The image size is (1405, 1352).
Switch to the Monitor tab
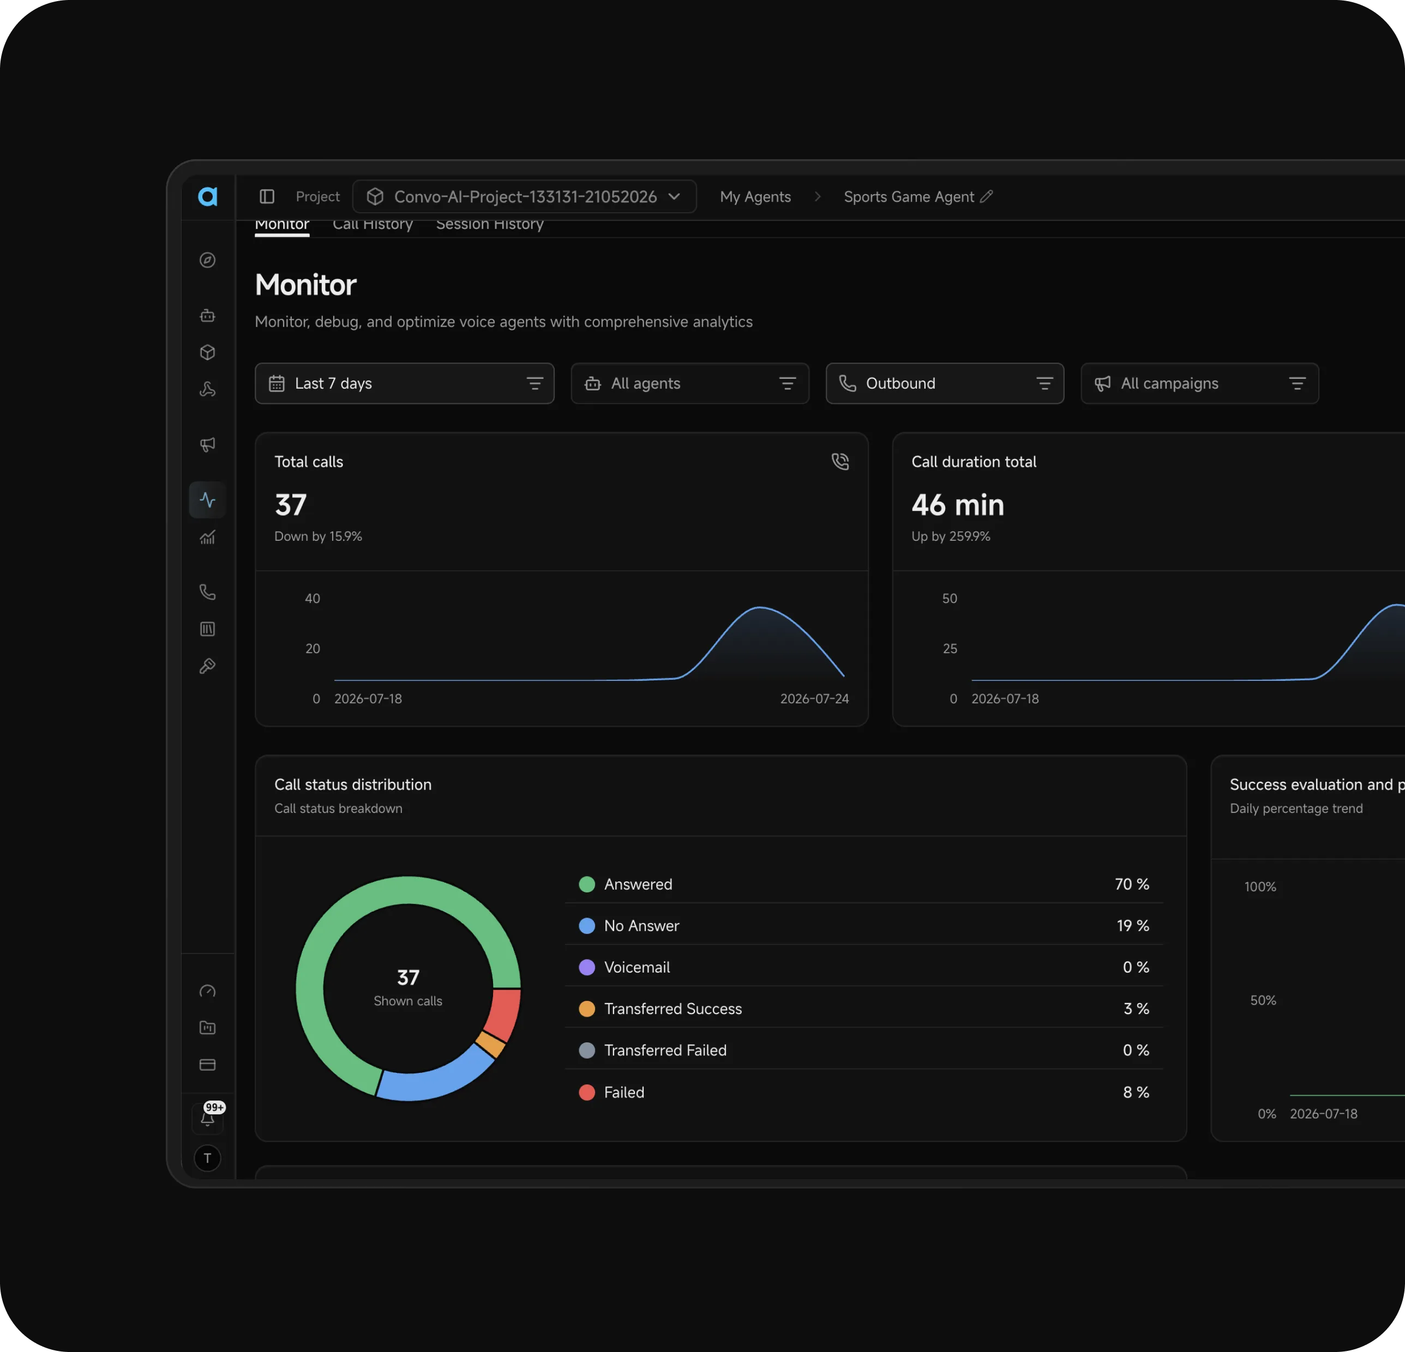[x=283, y=225]
